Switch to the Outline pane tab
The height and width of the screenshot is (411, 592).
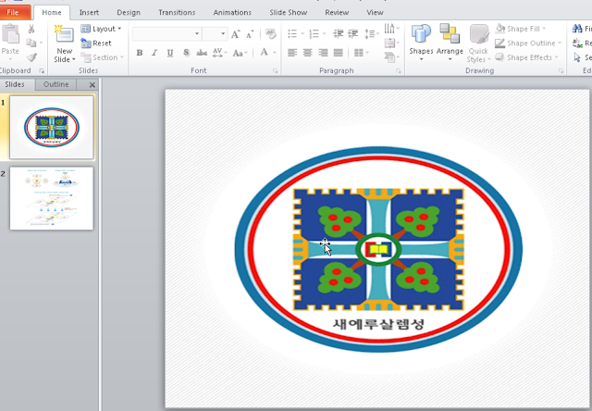point(55,84)
